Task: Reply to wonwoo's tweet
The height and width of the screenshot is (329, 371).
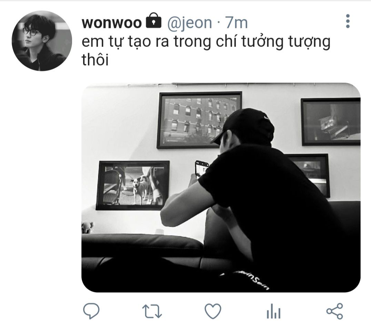Action: coord(91,310)
